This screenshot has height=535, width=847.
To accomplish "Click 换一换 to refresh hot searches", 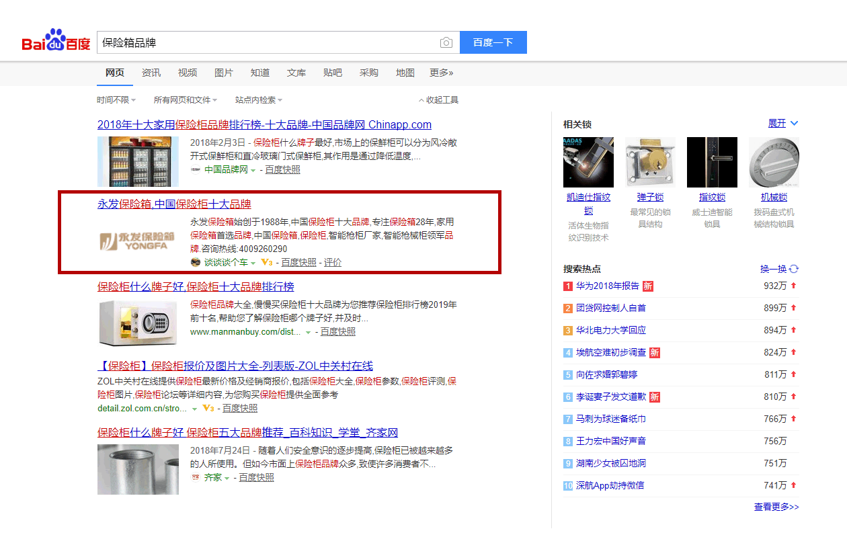I will click(x=773, y=269).
